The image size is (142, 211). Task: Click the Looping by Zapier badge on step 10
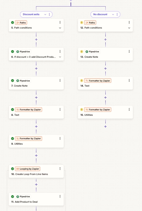click(28, 169)
